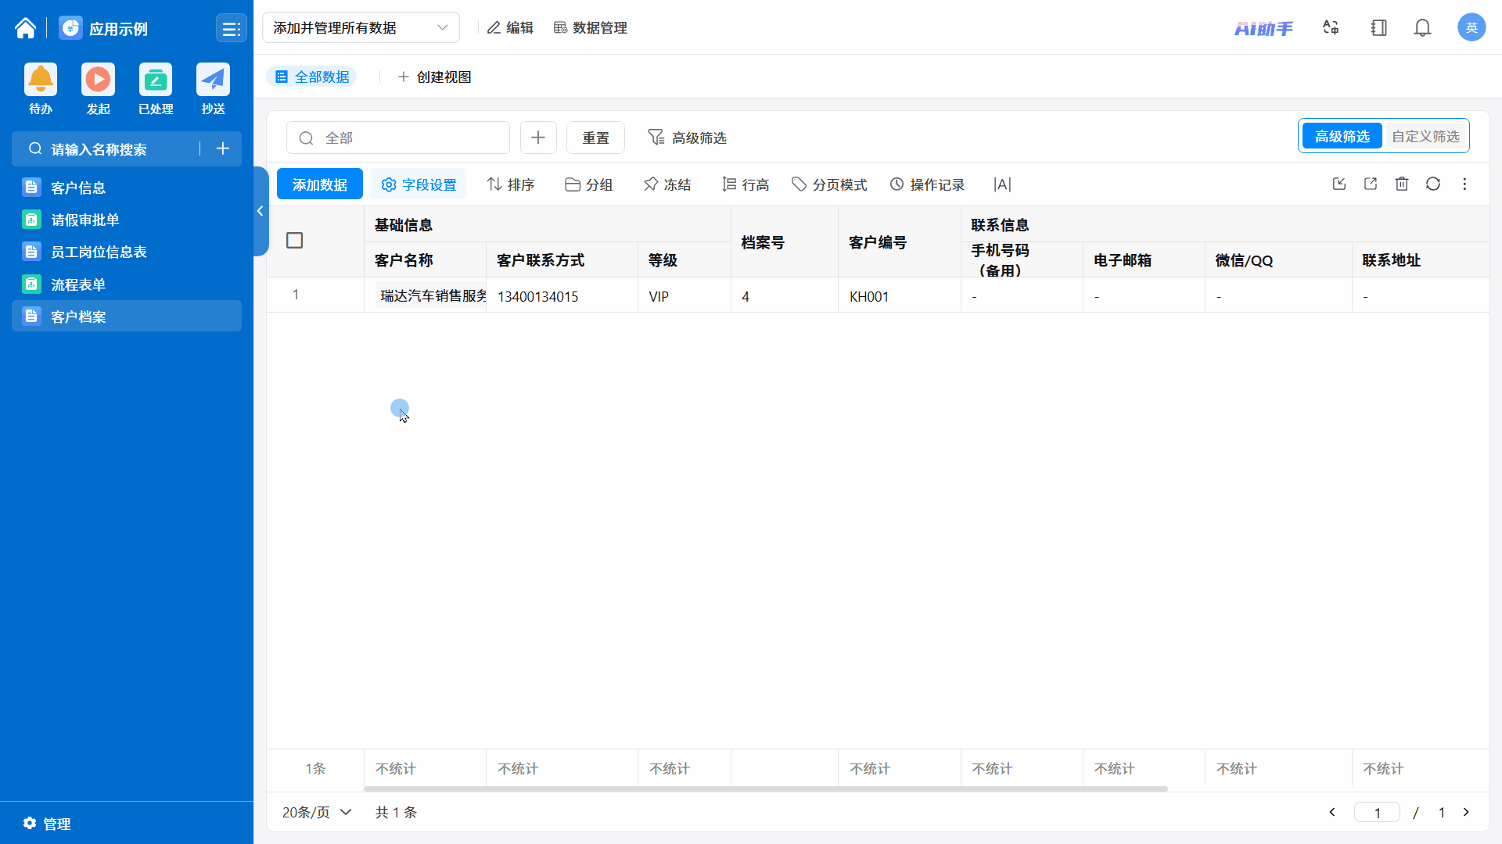Click the 分组 group tool
The image size is (1502, 844).
pyautogui.click(x=588, y=184)
